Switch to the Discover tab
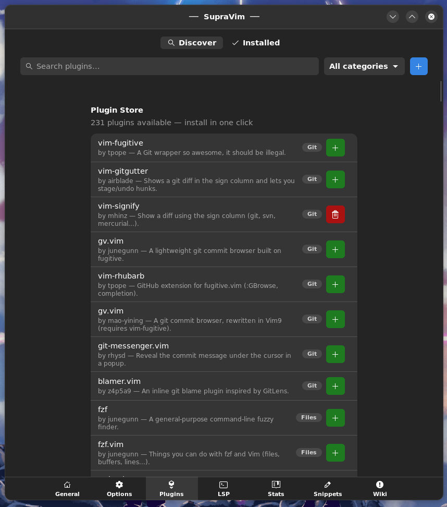Screen dimensions: 447x507 click(x=192, y=43)
